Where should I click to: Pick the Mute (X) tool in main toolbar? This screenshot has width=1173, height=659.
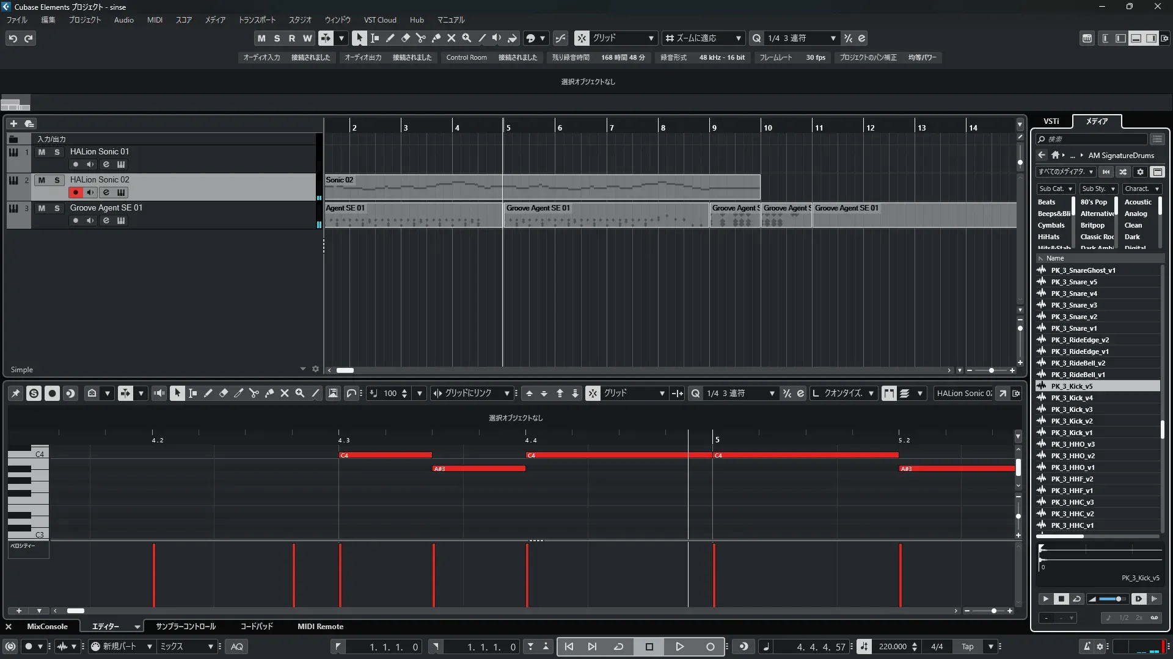(x=451, y=38)
